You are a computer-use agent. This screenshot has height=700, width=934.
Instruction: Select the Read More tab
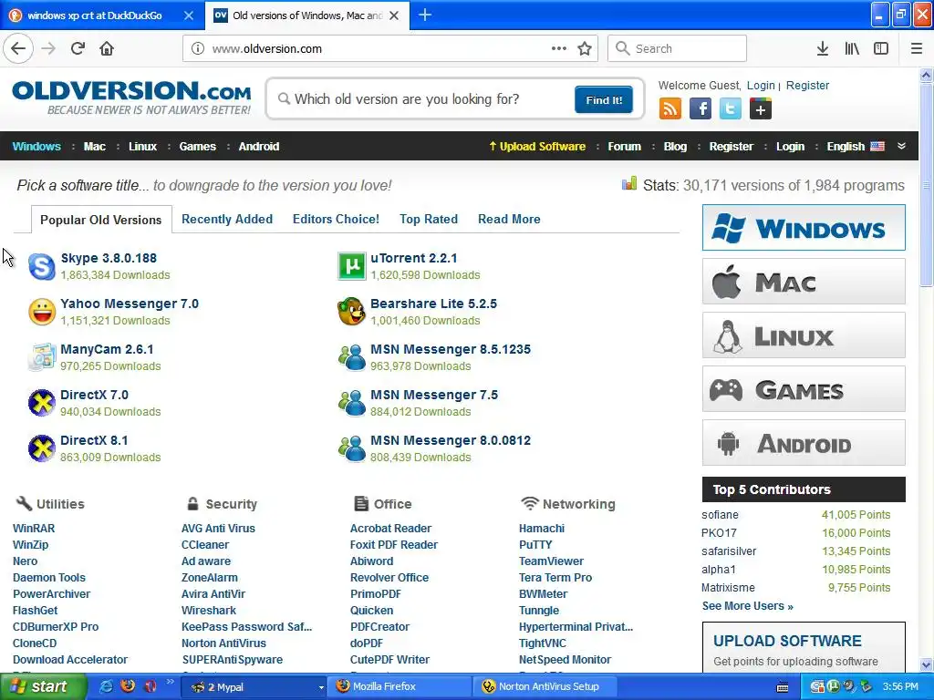[x=509, y=219]
